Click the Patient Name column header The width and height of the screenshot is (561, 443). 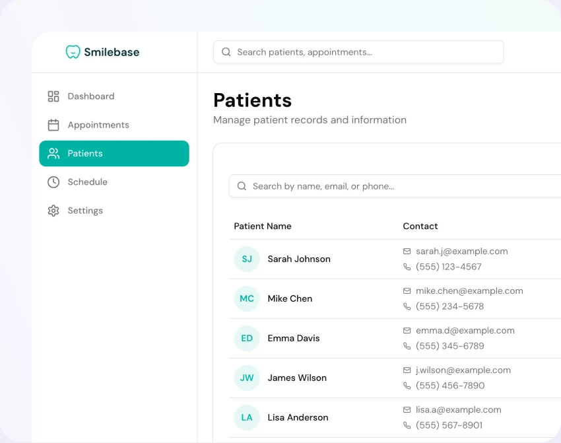pos(263,226)
